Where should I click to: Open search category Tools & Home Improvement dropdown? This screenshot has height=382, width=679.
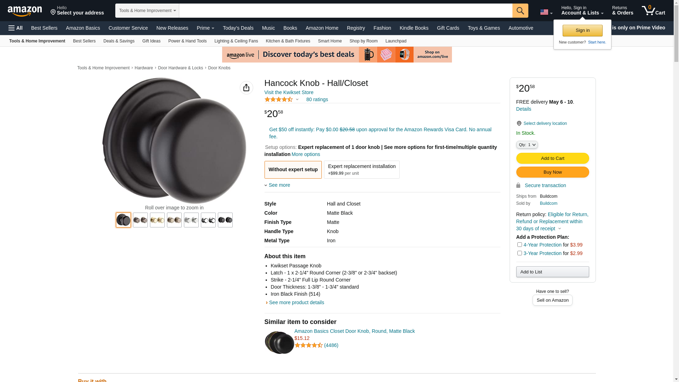coord(147,11)
